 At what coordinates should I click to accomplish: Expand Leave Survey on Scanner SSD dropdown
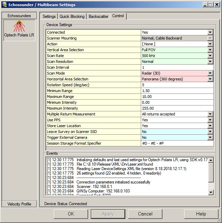[x=210, y=132]
